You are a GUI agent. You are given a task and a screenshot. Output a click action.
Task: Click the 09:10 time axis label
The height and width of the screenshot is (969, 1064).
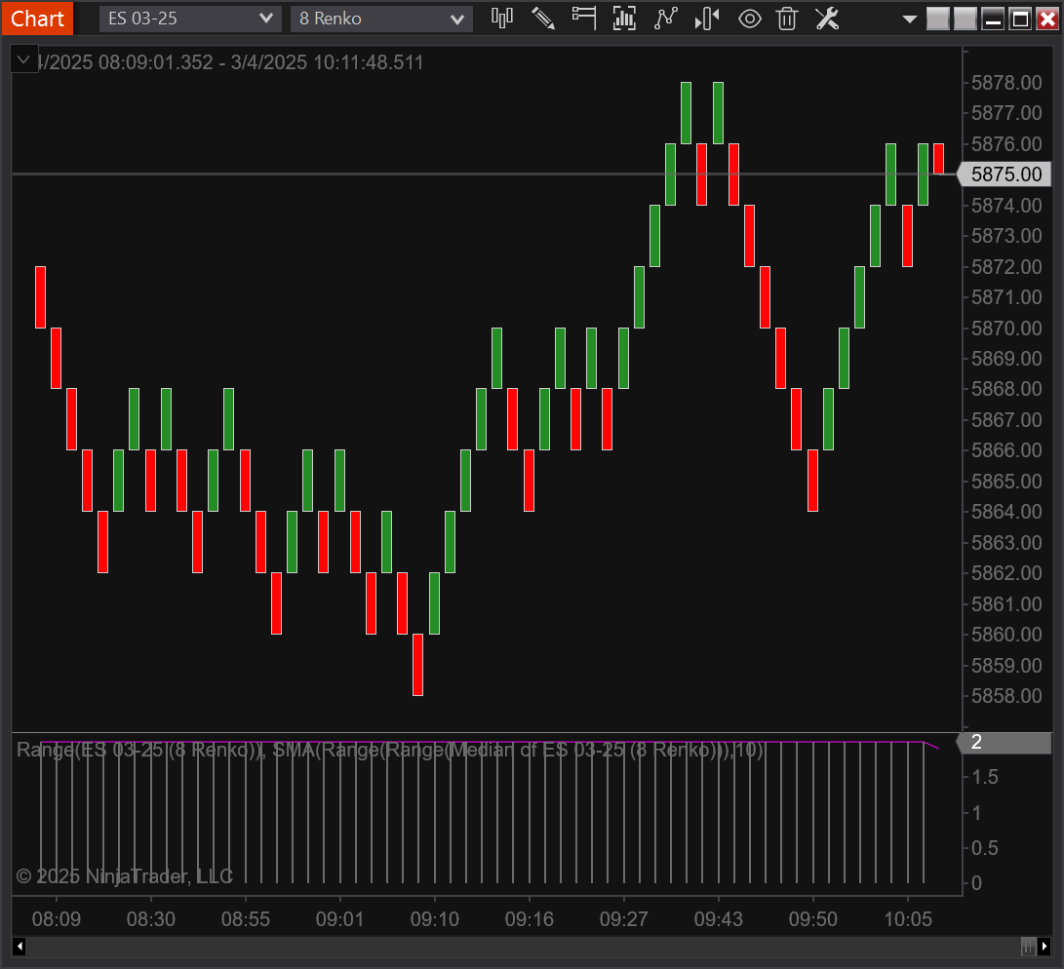point(434,919)
